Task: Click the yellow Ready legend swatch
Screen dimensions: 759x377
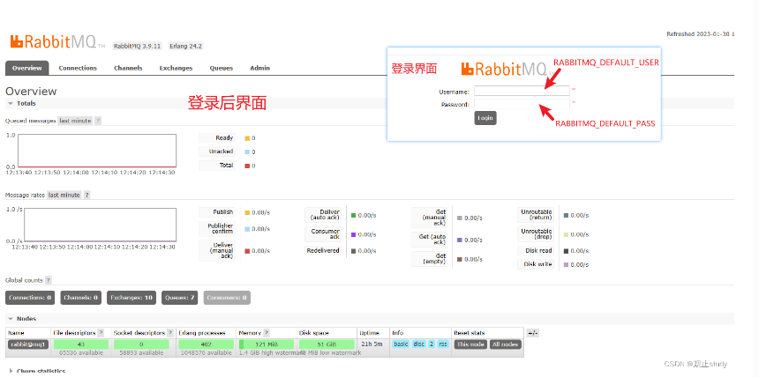Action: click(x=247, y=138)
